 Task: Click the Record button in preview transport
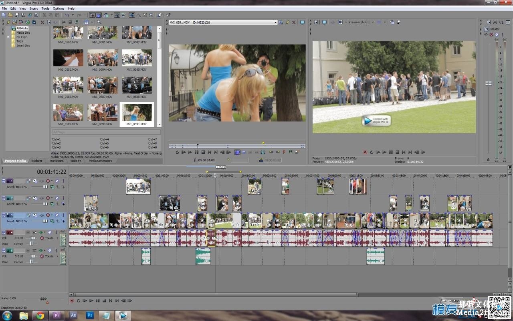(x=365, y=152)
